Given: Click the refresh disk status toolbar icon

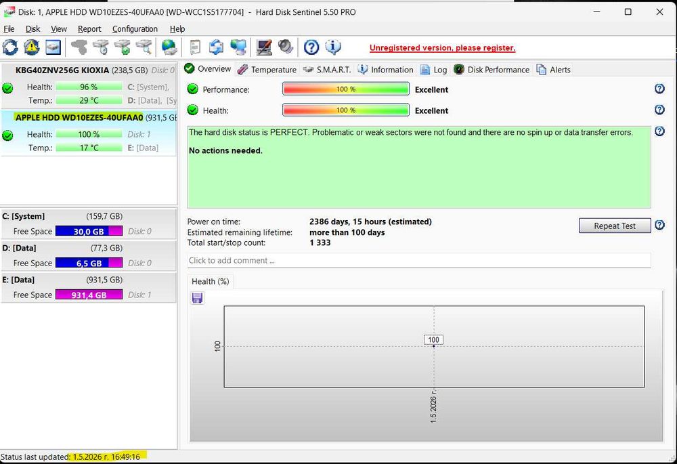Looking at the screenshot, I should (x=10, y=47).
